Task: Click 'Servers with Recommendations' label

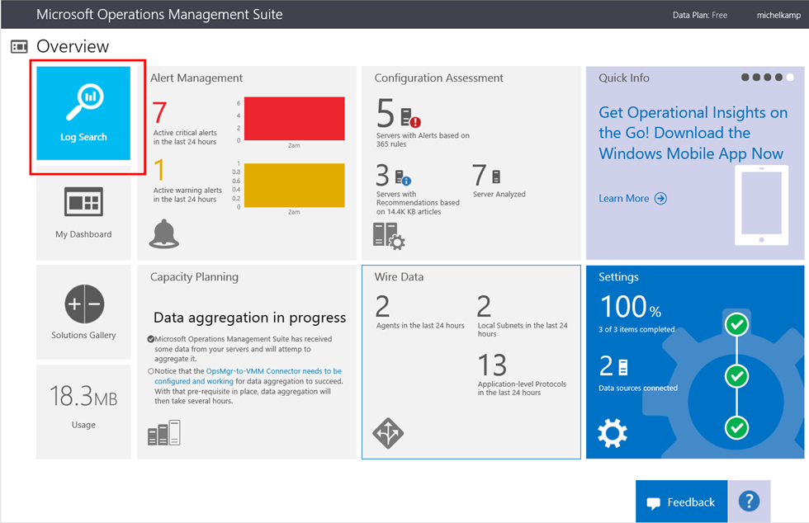Action: coord(418,203)
